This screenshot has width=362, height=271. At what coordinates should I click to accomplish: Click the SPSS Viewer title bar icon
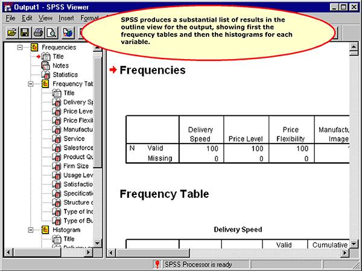7,7
